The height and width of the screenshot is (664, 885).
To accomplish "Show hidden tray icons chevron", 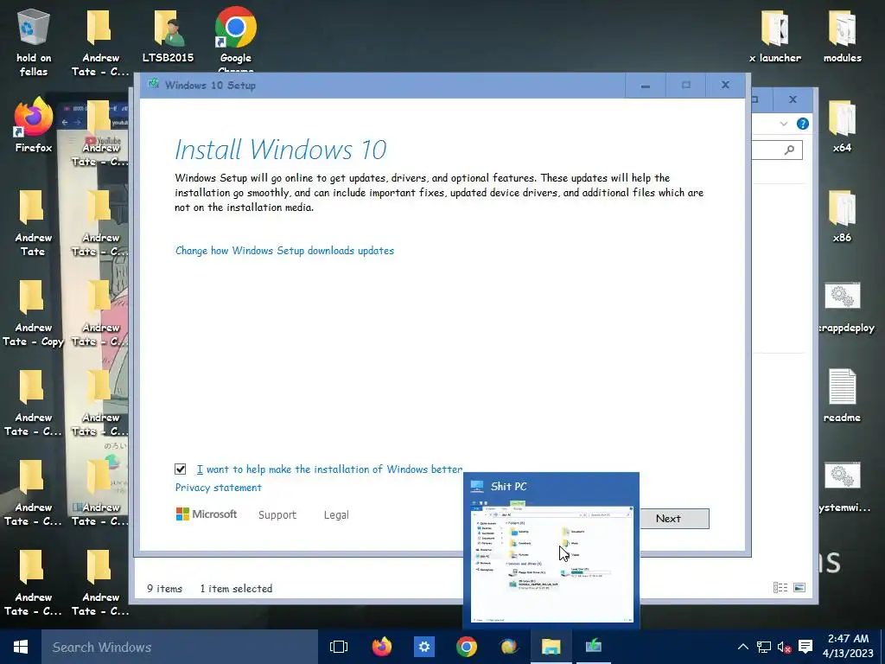I will (742, 647).
